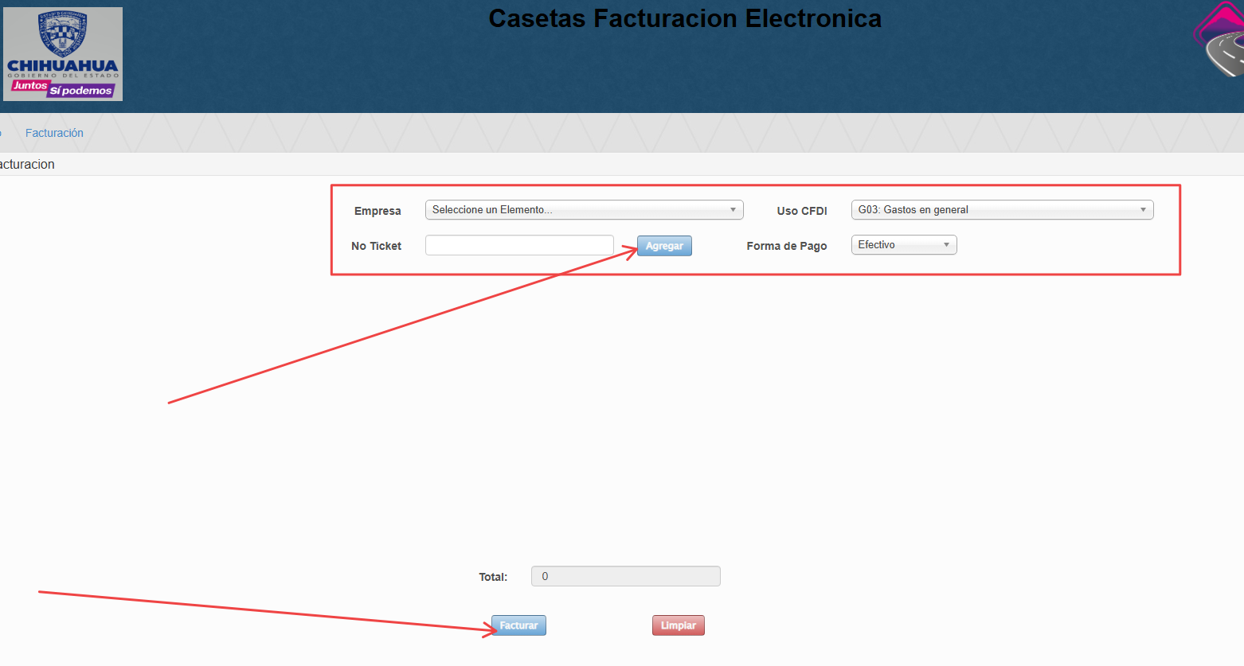Click the highway road logo in header corner
The height and width of the screenshot is (666, 1244).
(x=1219, y=39)
